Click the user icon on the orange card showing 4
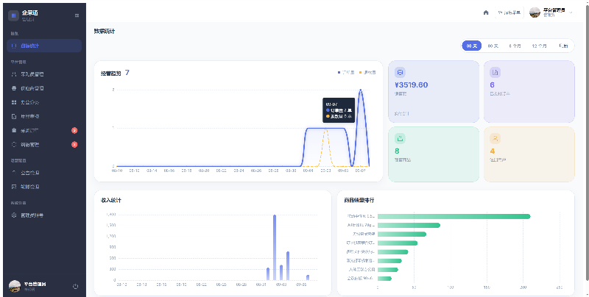 [495, 138]
